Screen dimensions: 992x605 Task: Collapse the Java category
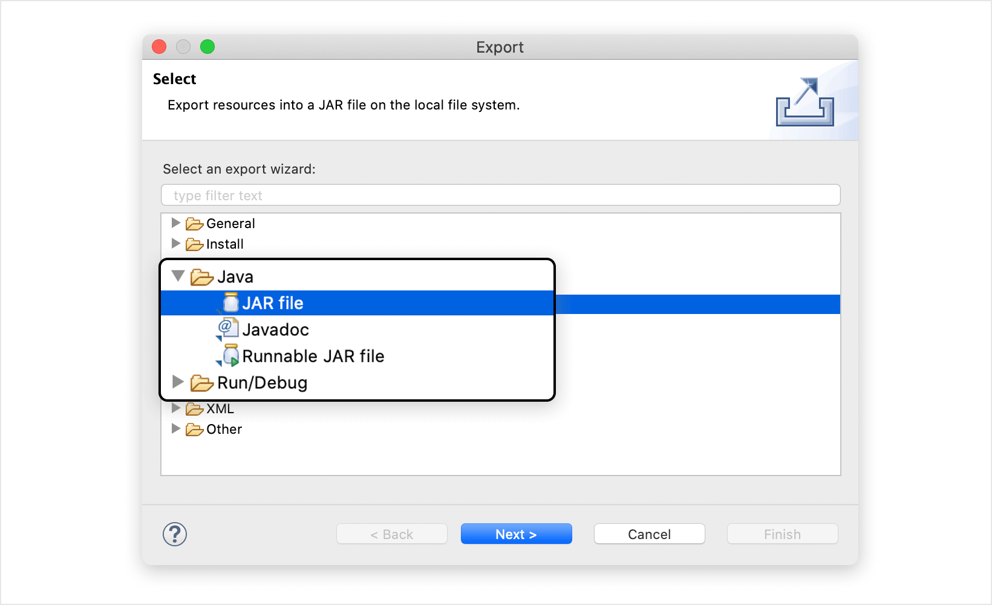[x=178, y=276]
